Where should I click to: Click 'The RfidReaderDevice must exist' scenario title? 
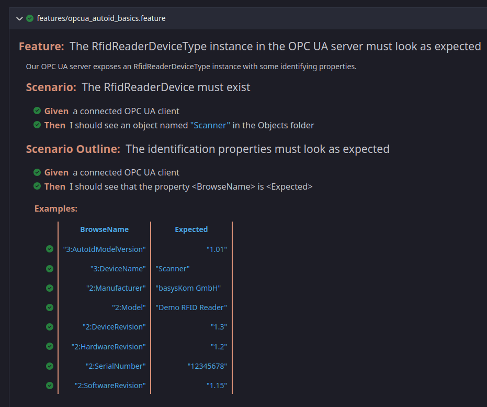(166, 87)
